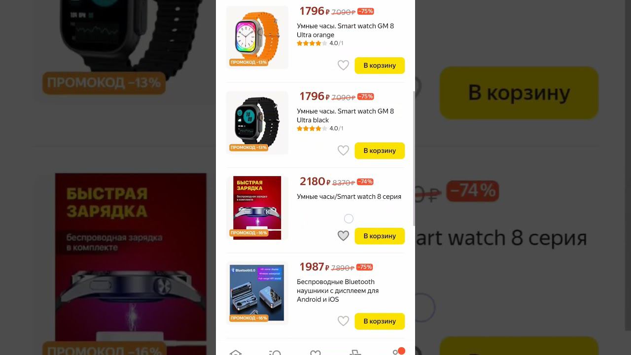Open profile icon with red notification dot
The image size is (631, 355).
click(x=396, y=352)
